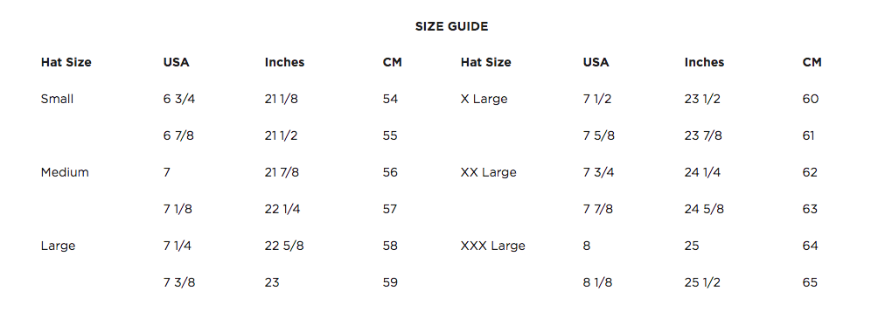Click the XXX Large hat size label

(492, 246)
